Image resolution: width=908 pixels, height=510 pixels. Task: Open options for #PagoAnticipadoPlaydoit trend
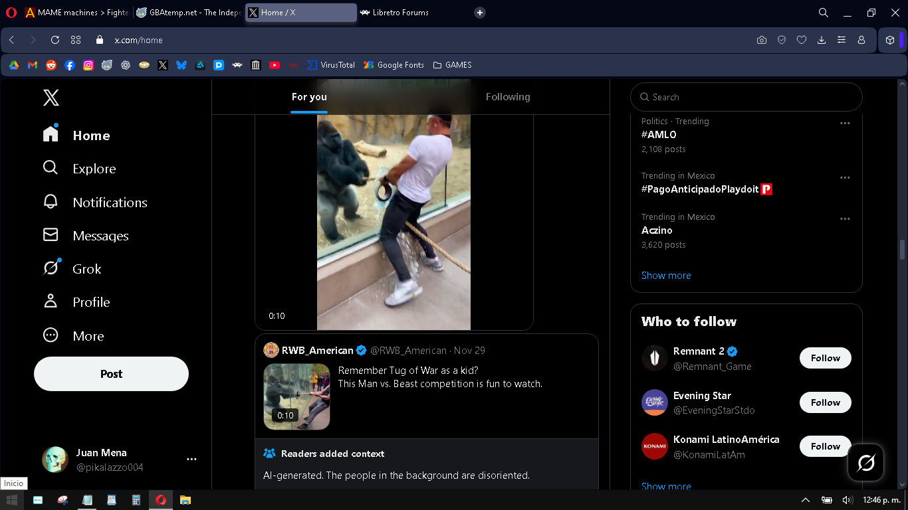pyautogui.click(x=845, y=178)
